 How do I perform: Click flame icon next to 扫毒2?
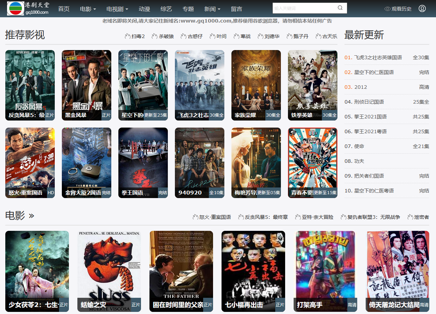pyautogui.click(x=128, y=36)
